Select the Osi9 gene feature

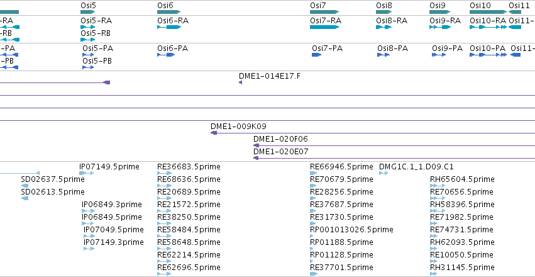[x=440, y=12]
